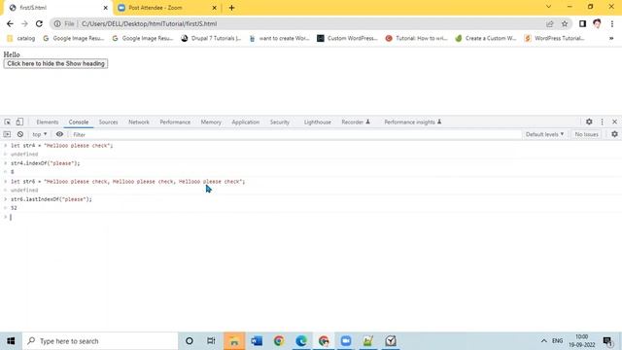Open the 'Tutorial: How to wri...' bookmark
The image size is (622, 350).
click(x=417, y=39)
